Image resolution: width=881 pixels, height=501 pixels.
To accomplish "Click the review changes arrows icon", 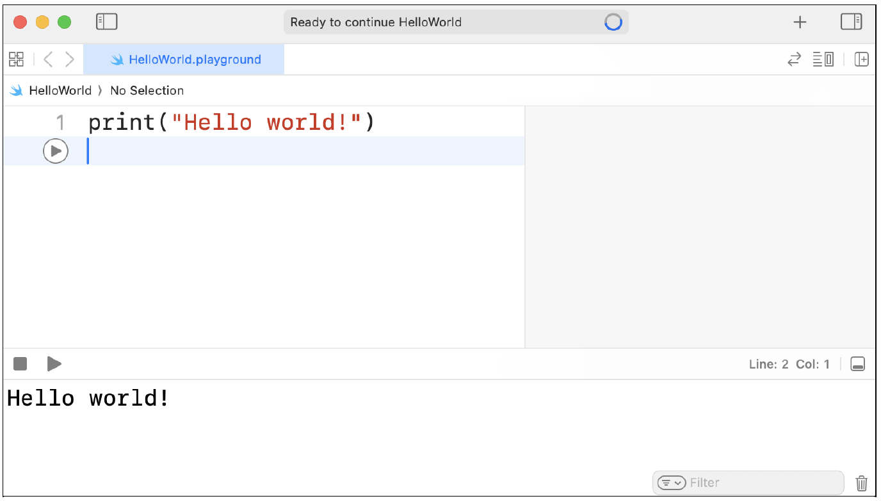I will tap(794, 60).
